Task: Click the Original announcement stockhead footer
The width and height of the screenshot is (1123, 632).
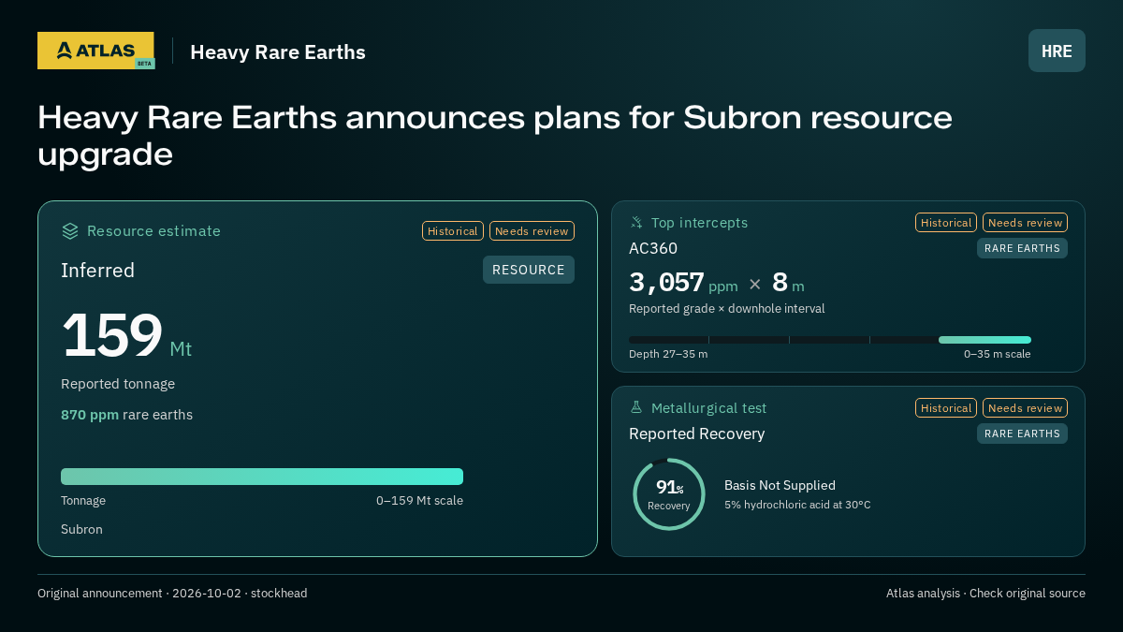Action: click(172, 594)
